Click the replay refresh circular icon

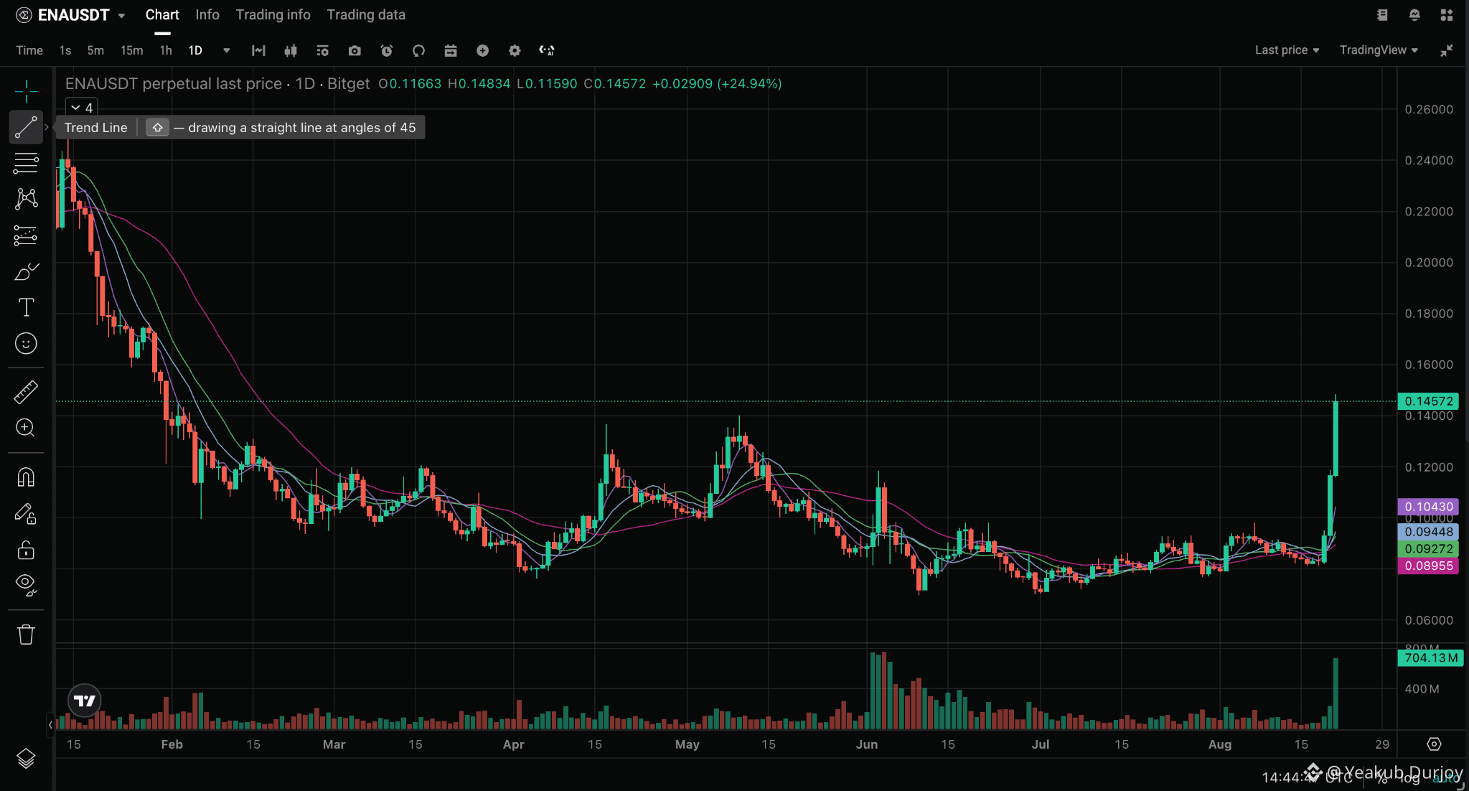[418, 50]
